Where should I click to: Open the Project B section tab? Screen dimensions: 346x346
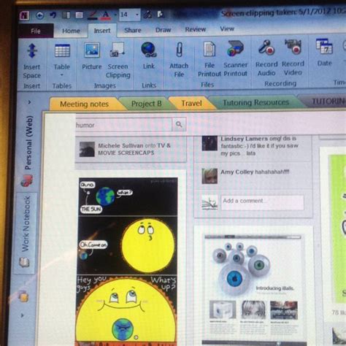coord(146,104)
